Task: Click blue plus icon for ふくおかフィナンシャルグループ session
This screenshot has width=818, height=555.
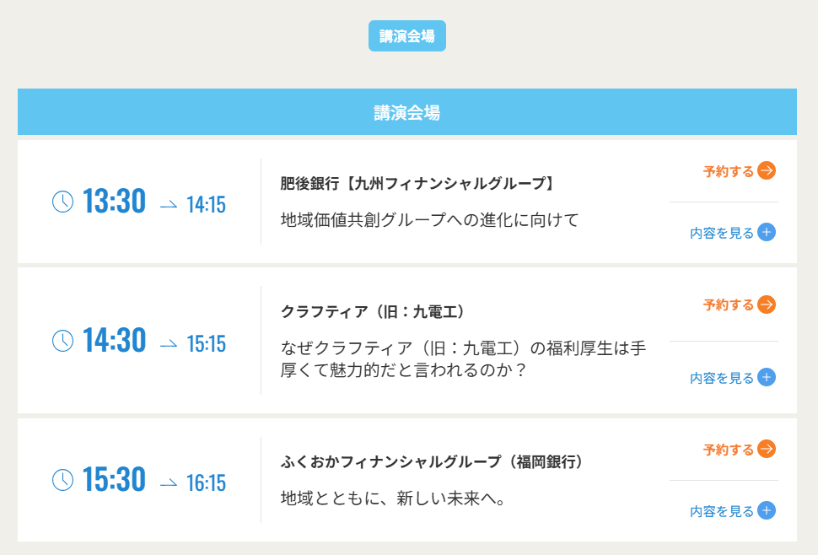Action: click(x=766, y=510)
